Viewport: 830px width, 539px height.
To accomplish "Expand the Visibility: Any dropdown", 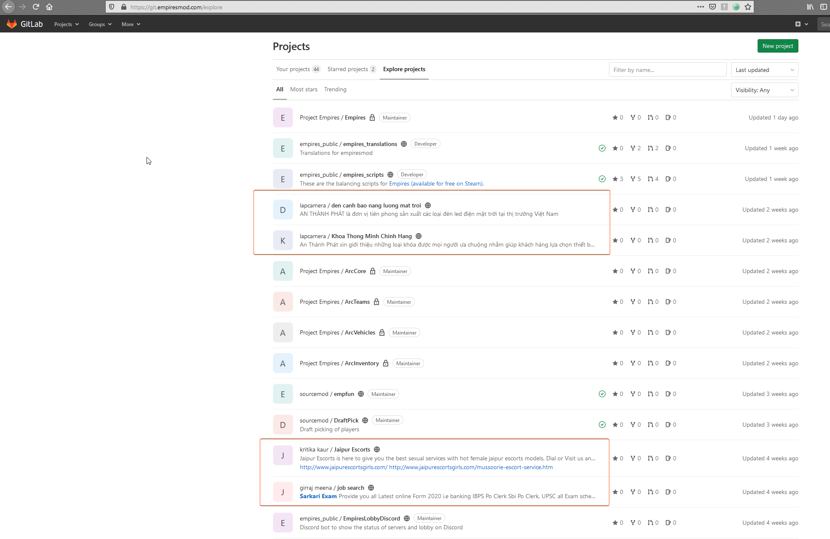I will coord(764,90).
